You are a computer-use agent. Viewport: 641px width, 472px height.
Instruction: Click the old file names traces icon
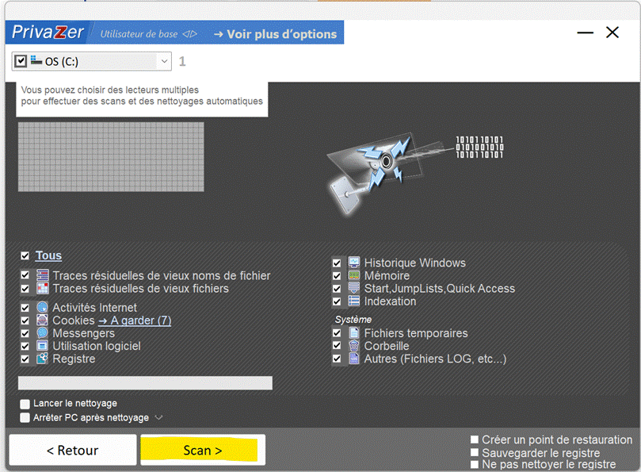click(x=43, y=275)
